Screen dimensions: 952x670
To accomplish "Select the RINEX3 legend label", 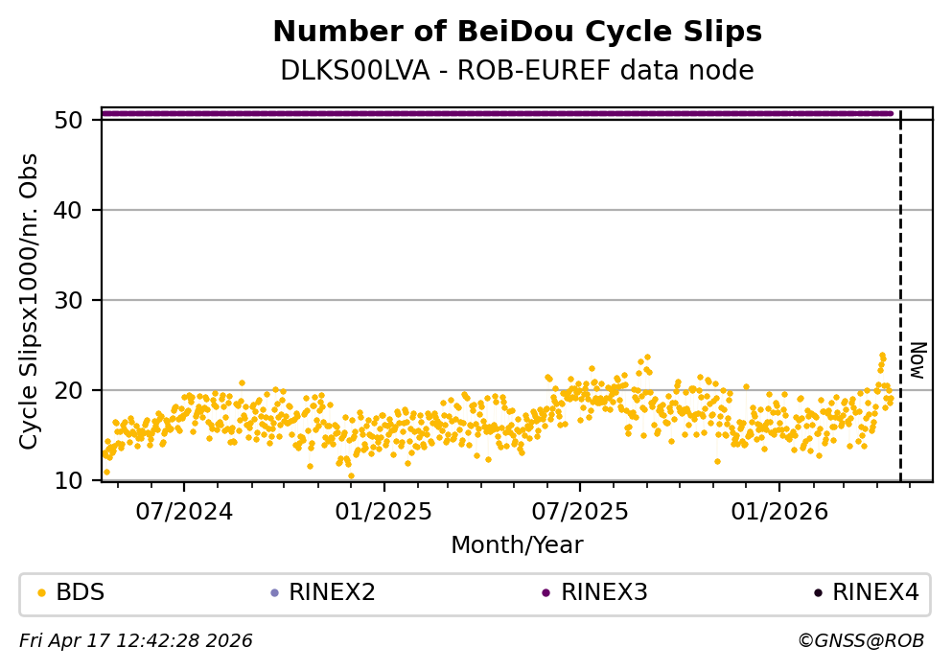I will pyautogui.click(x=604, y=593).
